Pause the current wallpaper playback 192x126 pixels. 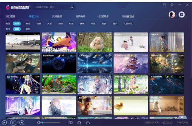click(13, 122)
